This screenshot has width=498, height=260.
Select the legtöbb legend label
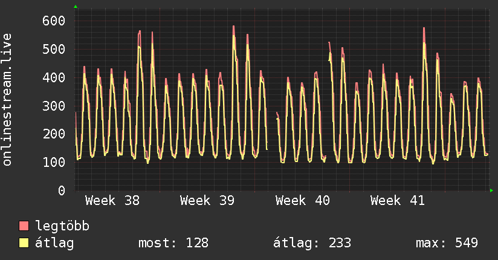(x=62, y=226)
